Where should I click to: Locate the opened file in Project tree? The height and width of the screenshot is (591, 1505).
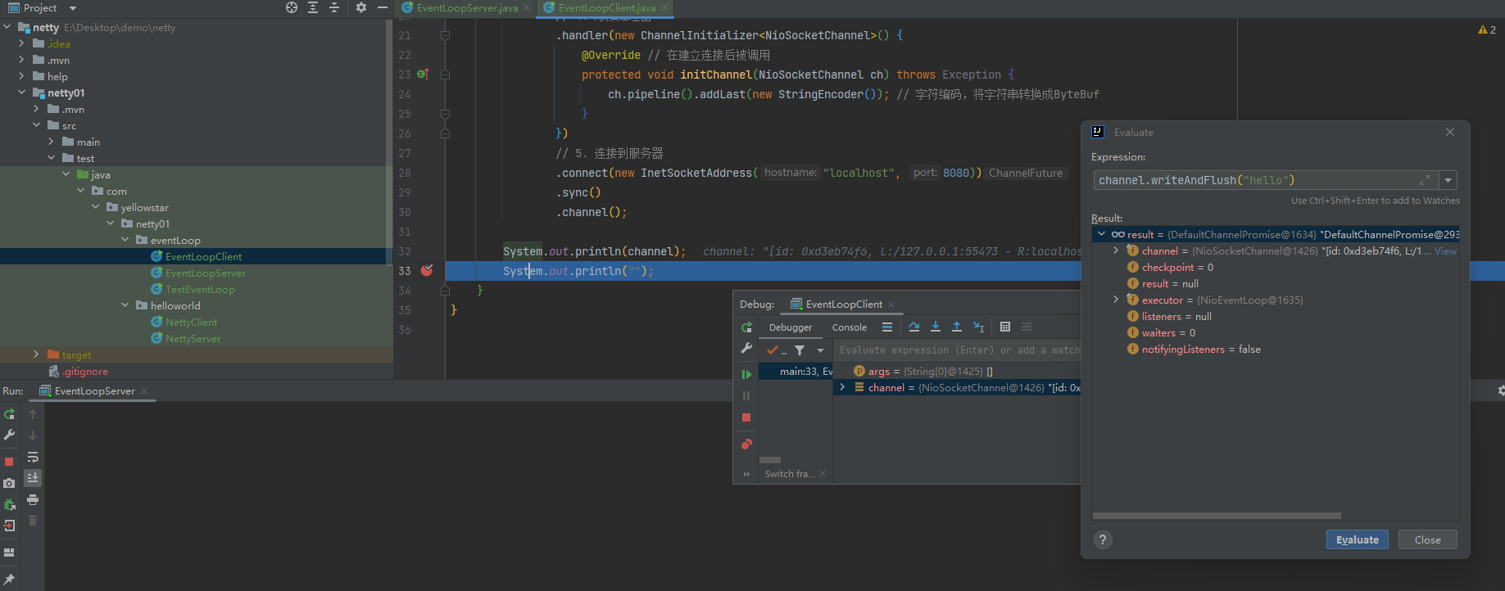(292, 7)
